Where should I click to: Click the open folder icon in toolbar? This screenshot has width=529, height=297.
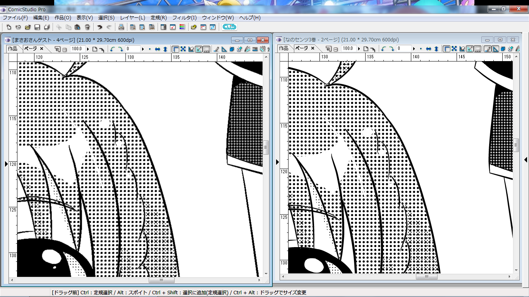point(27,27)
